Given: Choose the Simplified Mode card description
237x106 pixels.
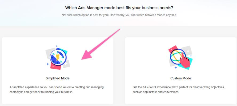Looking at the screenshot, I should [x=57, y=89].
